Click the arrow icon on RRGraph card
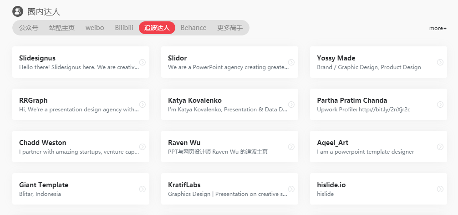Viewport: 458px width, 215px height. tap(142, 105)
